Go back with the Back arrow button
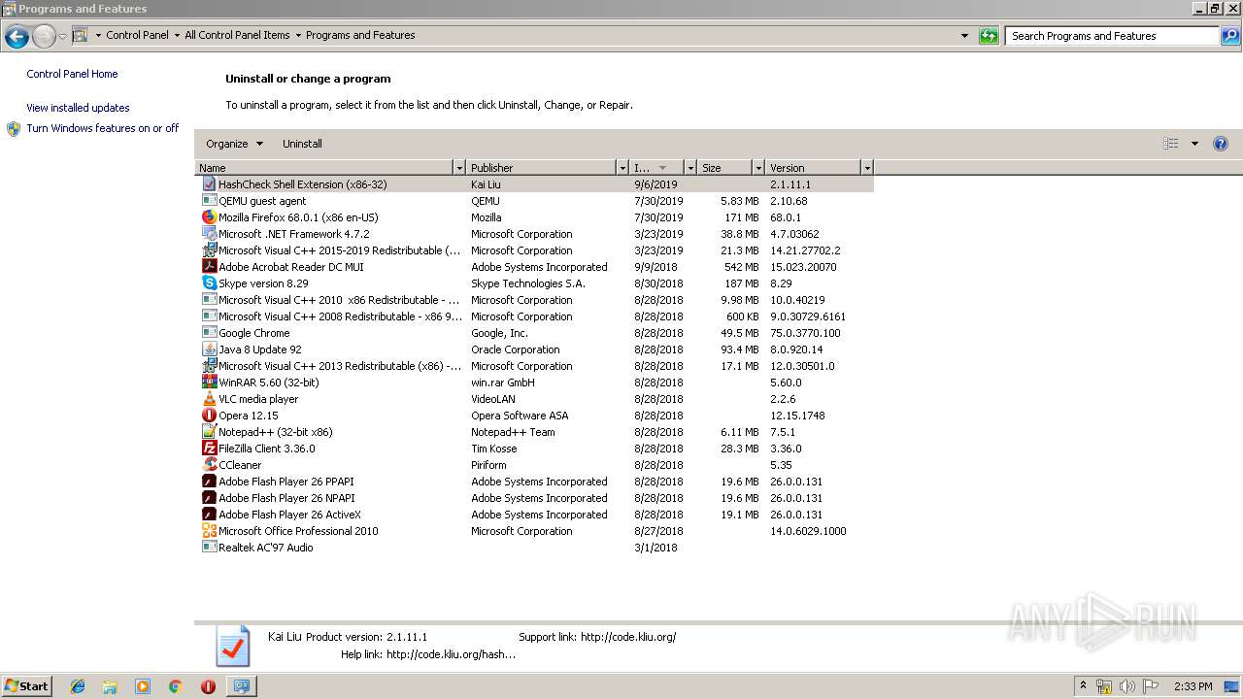 (x=17, y=37)
